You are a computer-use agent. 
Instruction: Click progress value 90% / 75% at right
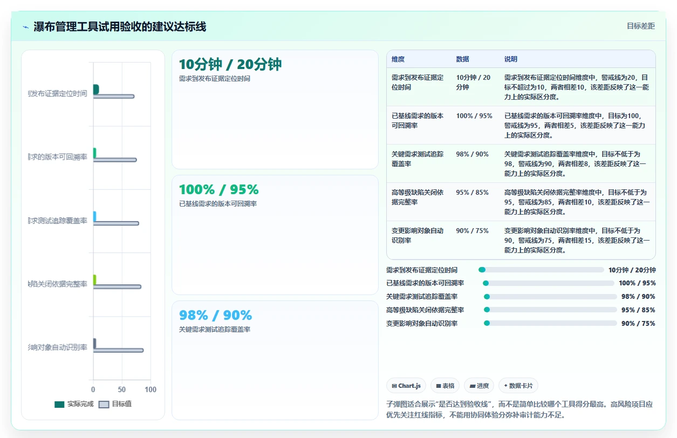638,324
